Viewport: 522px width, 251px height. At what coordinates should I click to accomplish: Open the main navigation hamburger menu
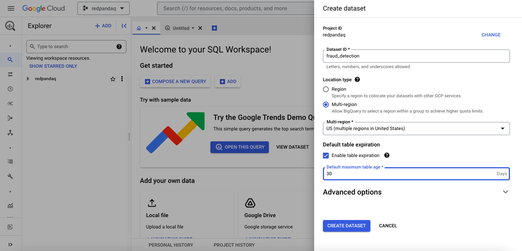[x=11, y=8]
